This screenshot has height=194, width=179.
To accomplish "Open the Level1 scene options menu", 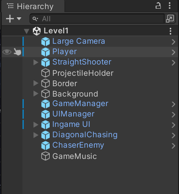I will point(170,31).
